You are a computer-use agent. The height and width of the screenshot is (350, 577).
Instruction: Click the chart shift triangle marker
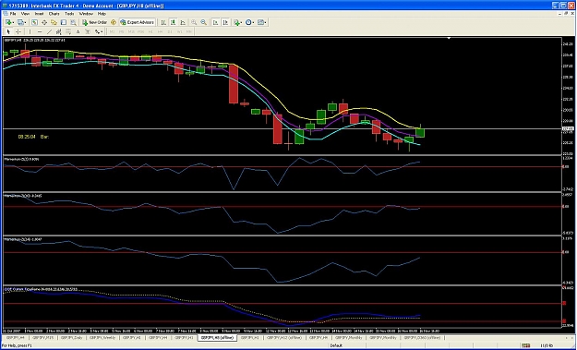pyautogui.click(x=449, y=38)
